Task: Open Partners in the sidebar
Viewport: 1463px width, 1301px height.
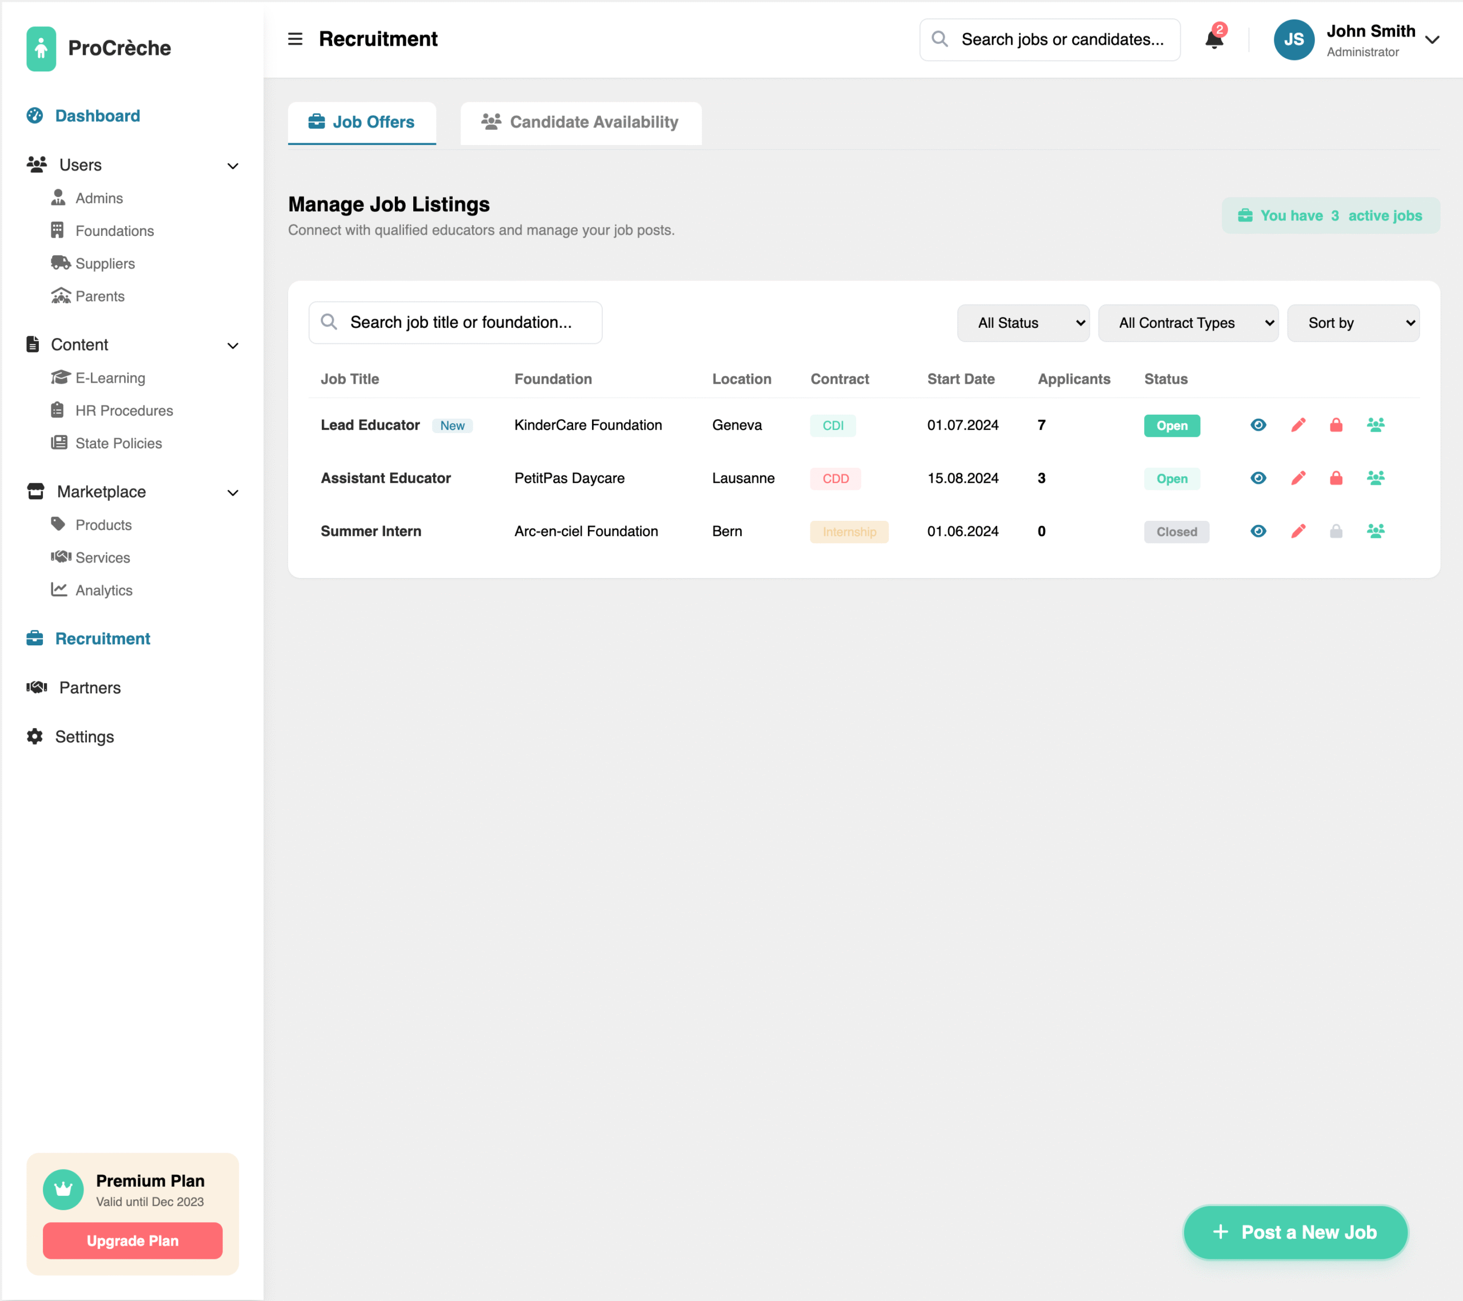Action: point(90,687)
